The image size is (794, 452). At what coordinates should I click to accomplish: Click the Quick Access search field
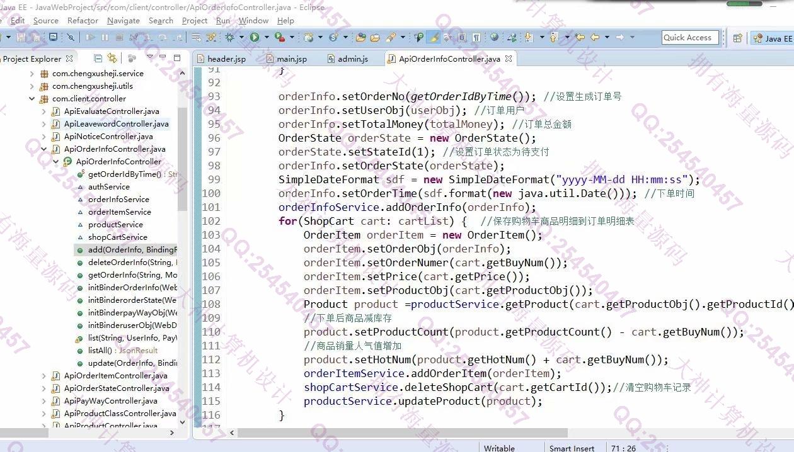point(689,38)
